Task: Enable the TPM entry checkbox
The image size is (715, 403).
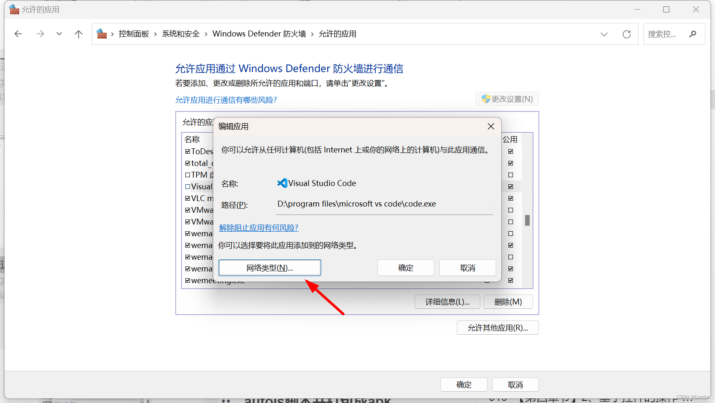Action: [x=187, y=175]
